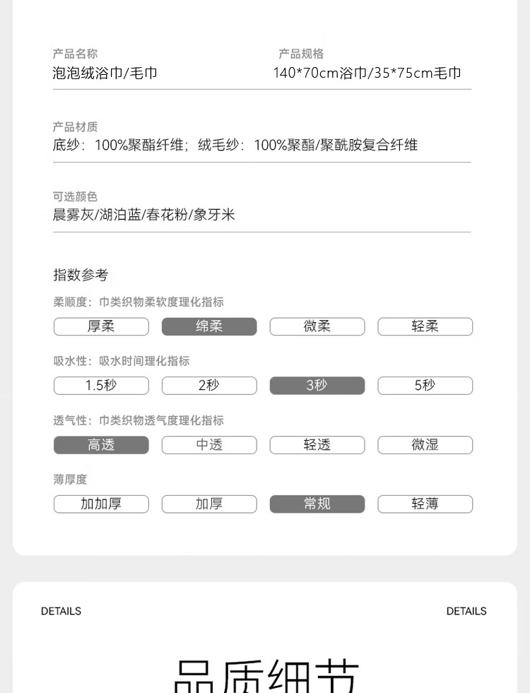Screen dimensions: 530x693
Task: Click the highlighted 常规 thickness option
Action: 317,504
